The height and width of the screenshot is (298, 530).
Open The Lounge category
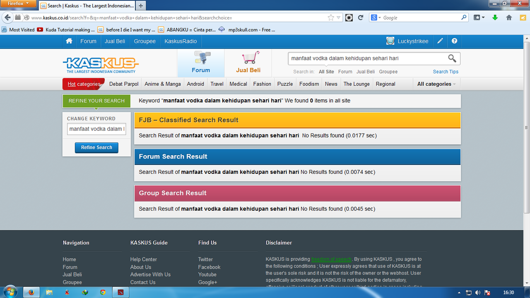click(x=357, y=84)
